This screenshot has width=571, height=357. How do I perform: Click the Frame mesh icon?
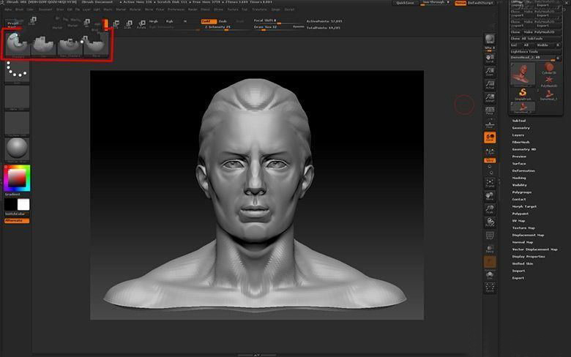click(x=490, y=183)
